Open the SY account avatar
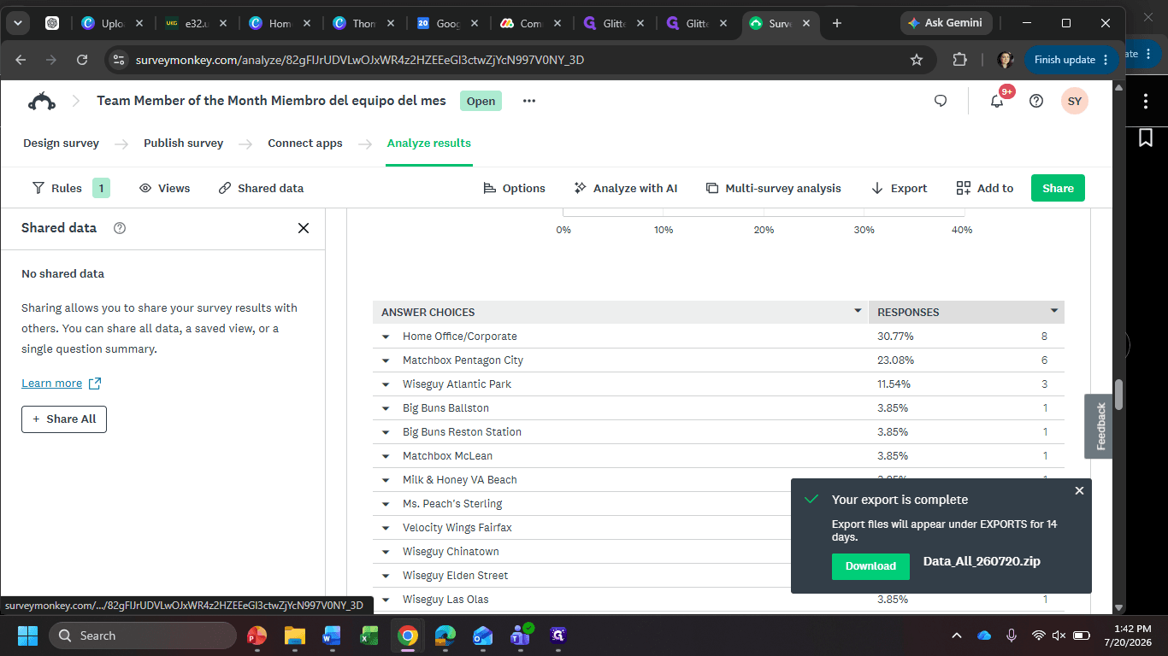Screen dimensions: 1168x656 [1075, 101]
